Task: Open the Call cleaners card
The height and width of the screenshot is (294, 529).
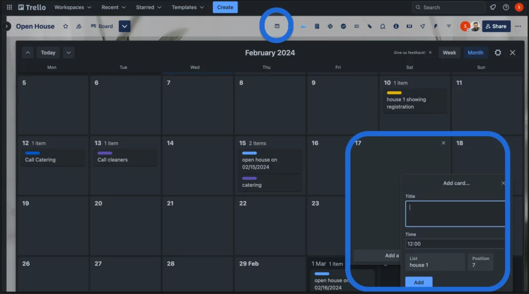Action: click(x=125, y=157)
